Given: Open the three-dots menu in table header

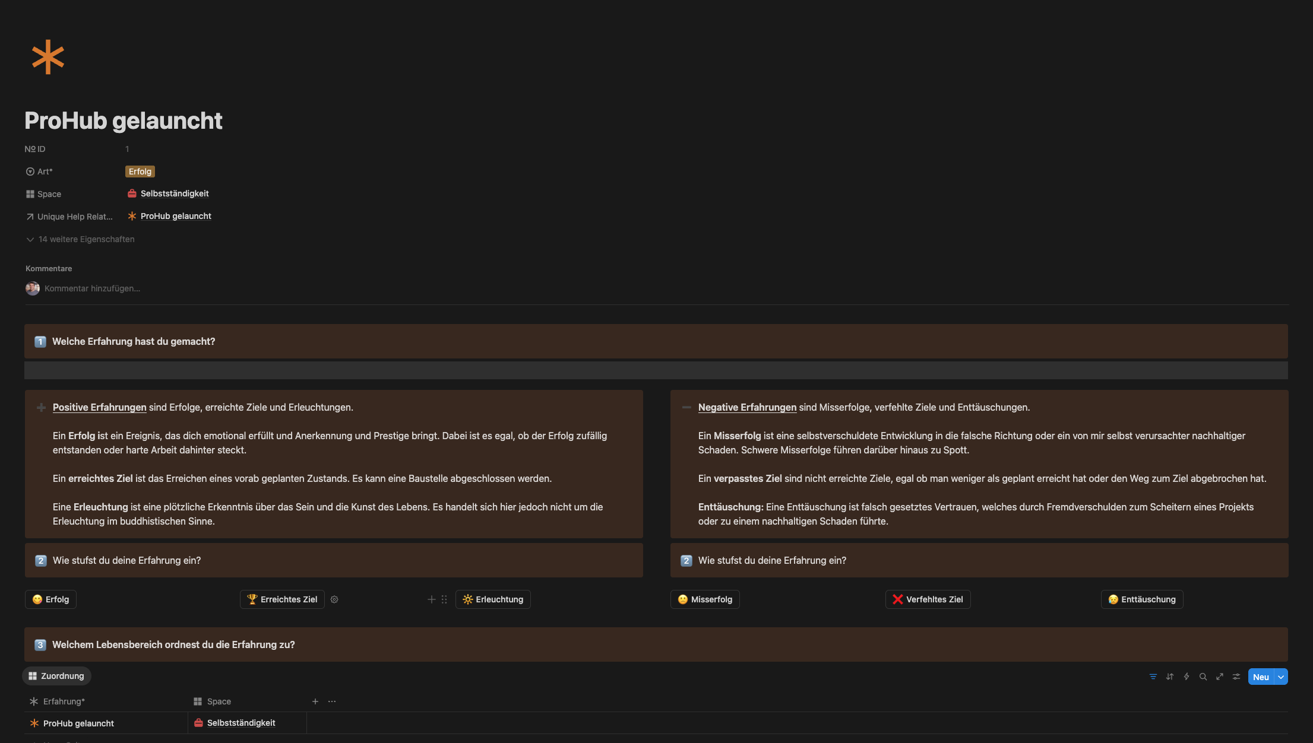Looking at the screenshot, I should [332, 701].
